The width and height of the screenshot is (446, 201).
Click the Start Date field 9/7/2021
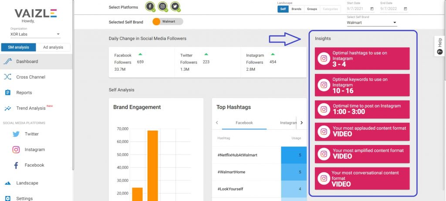point(360,9)
